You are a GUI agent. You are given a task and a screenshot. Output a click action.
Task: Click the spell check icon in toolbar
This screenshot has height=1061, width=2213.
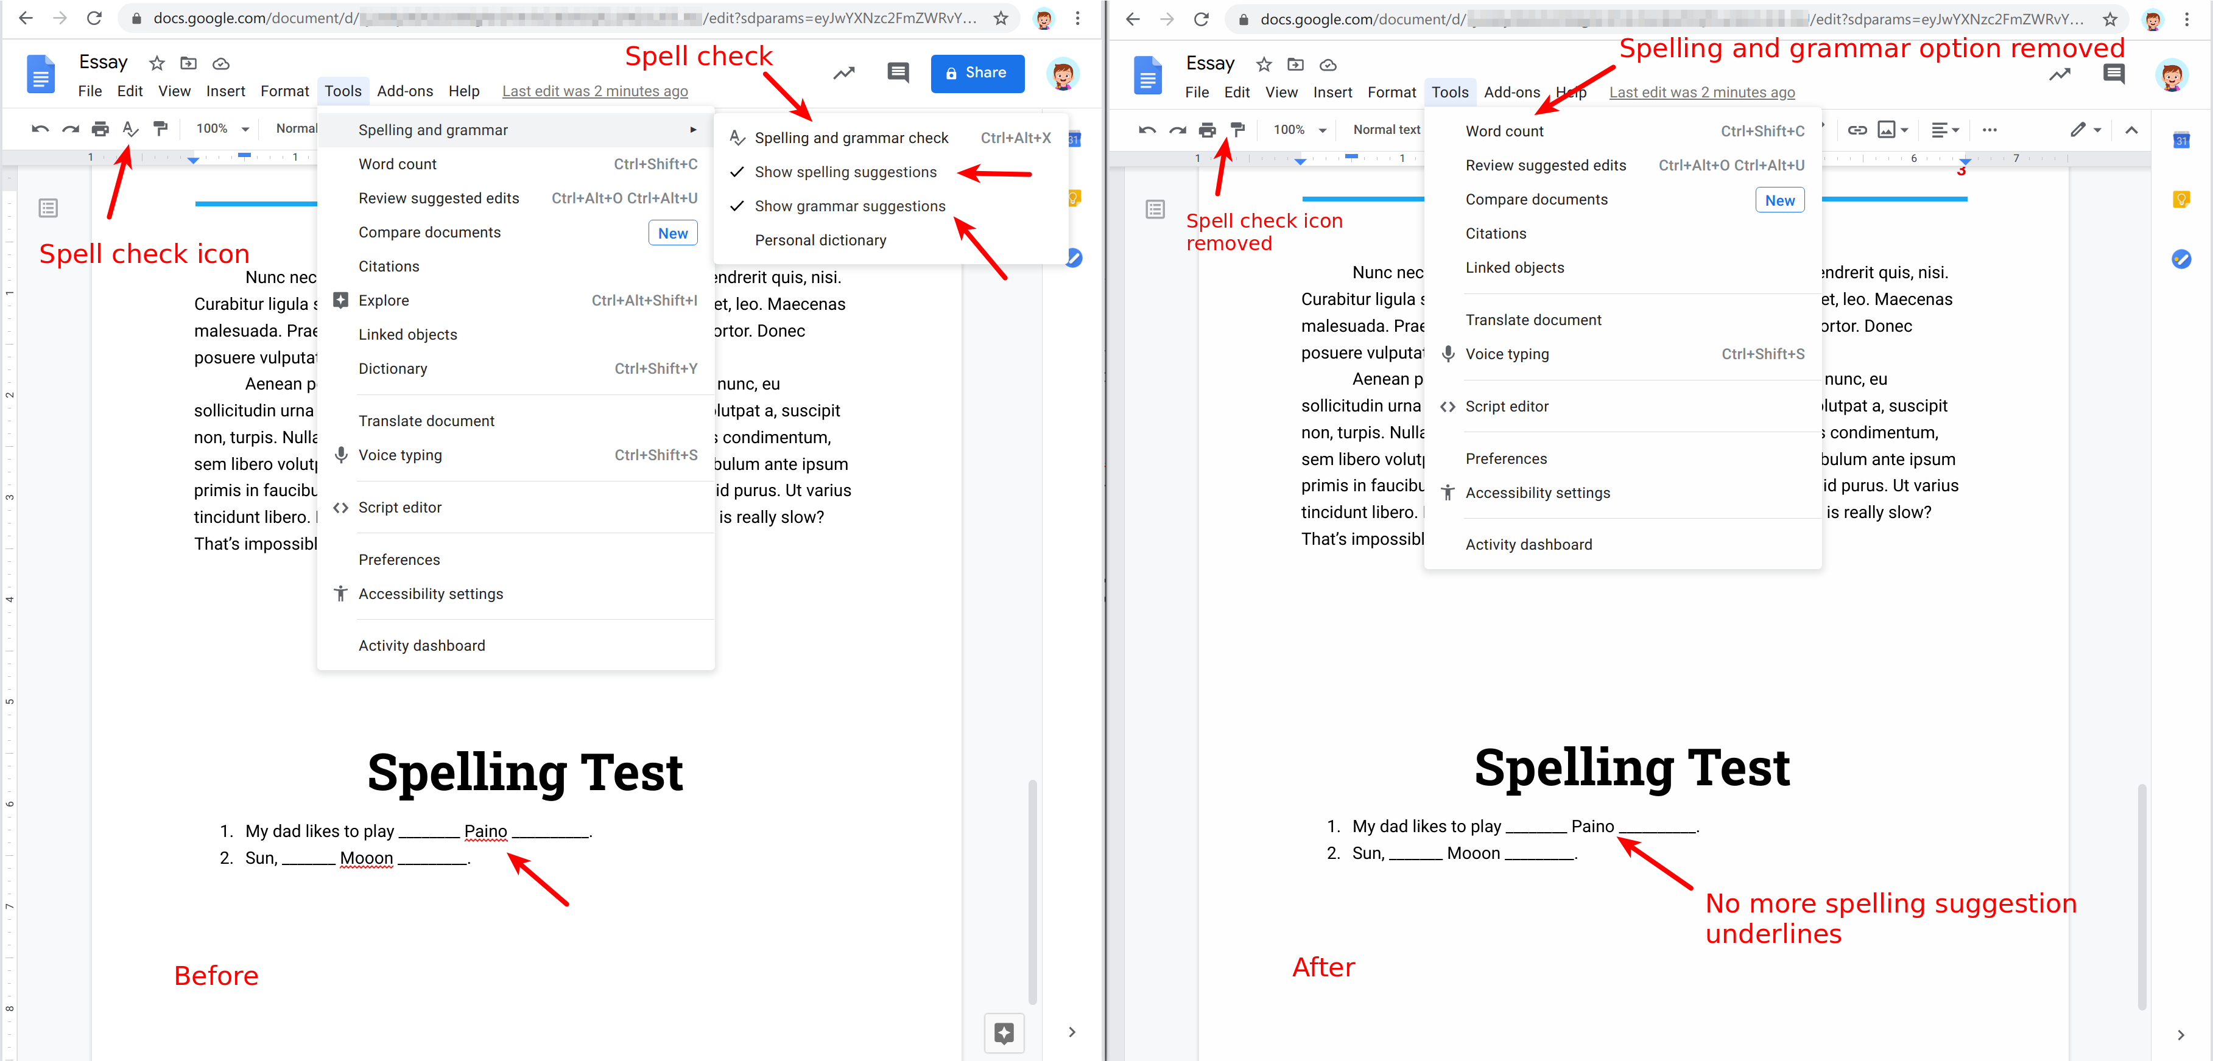pyautogui.click(x=128, y=128)
